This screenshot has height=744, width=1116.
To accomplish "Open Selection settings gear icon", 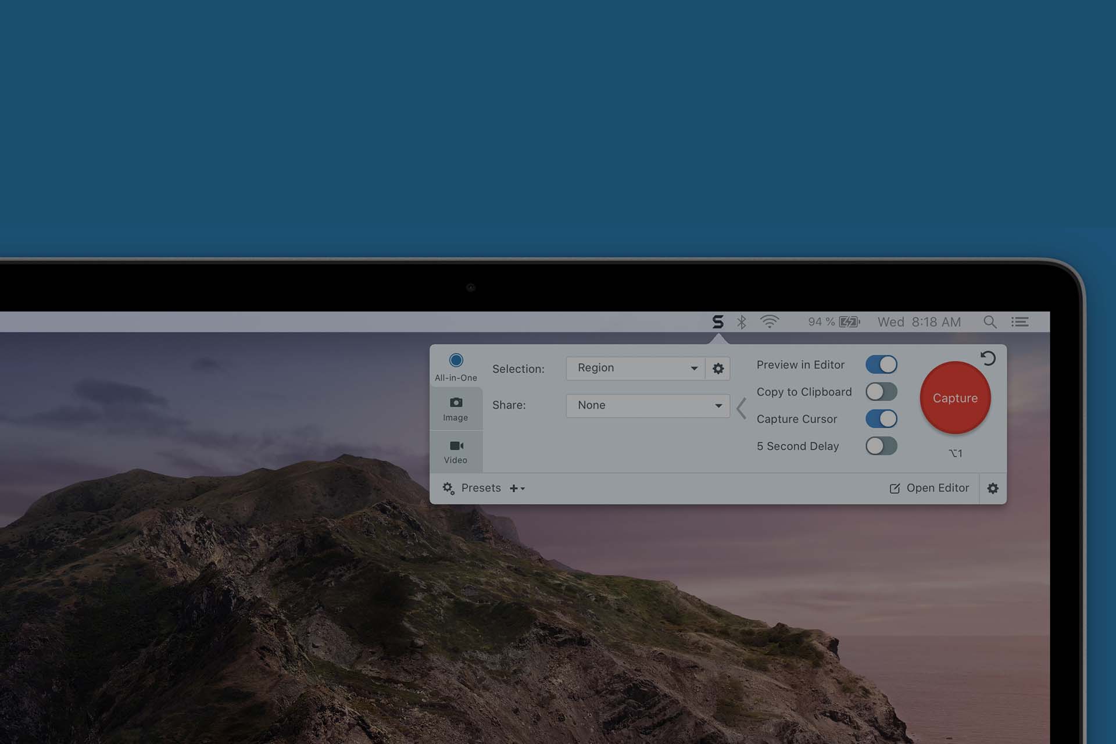I will (718, 369).
